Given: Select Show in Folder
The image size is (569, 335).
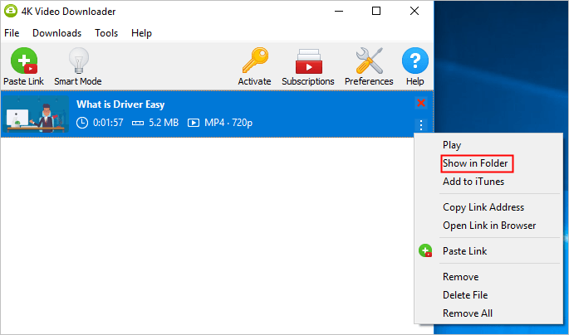Looking at the screenshot, I should pyautogui.click(x=475, y=163).
